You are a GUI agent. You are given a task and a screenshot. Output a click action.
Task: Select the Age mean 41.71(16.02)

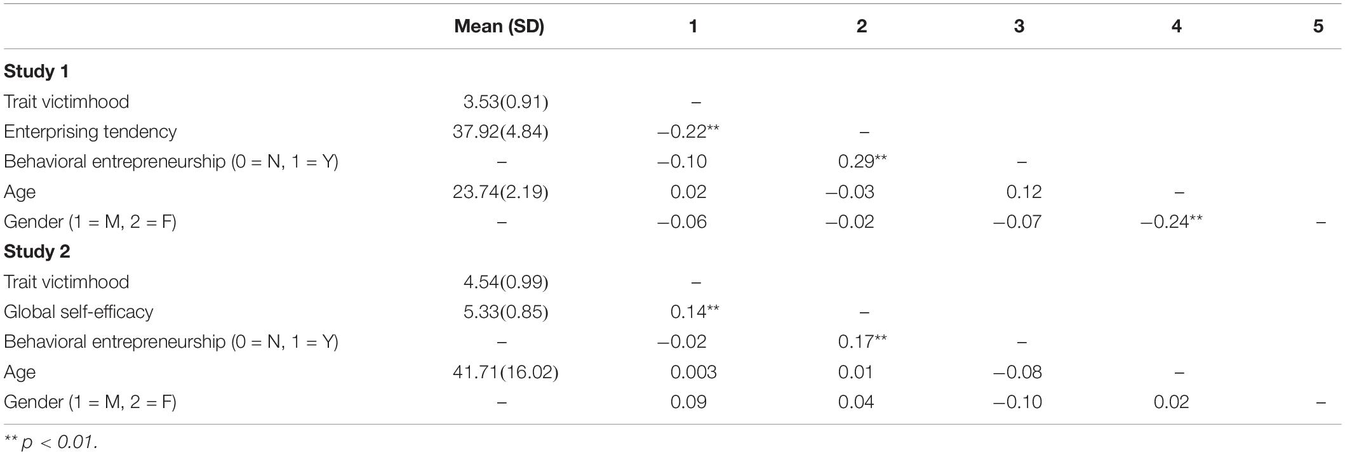(x=505, y=372)
